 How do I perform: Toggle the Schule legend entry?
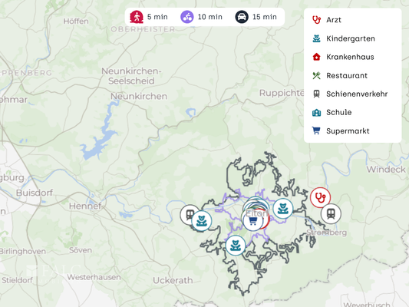tap(331, 112)
